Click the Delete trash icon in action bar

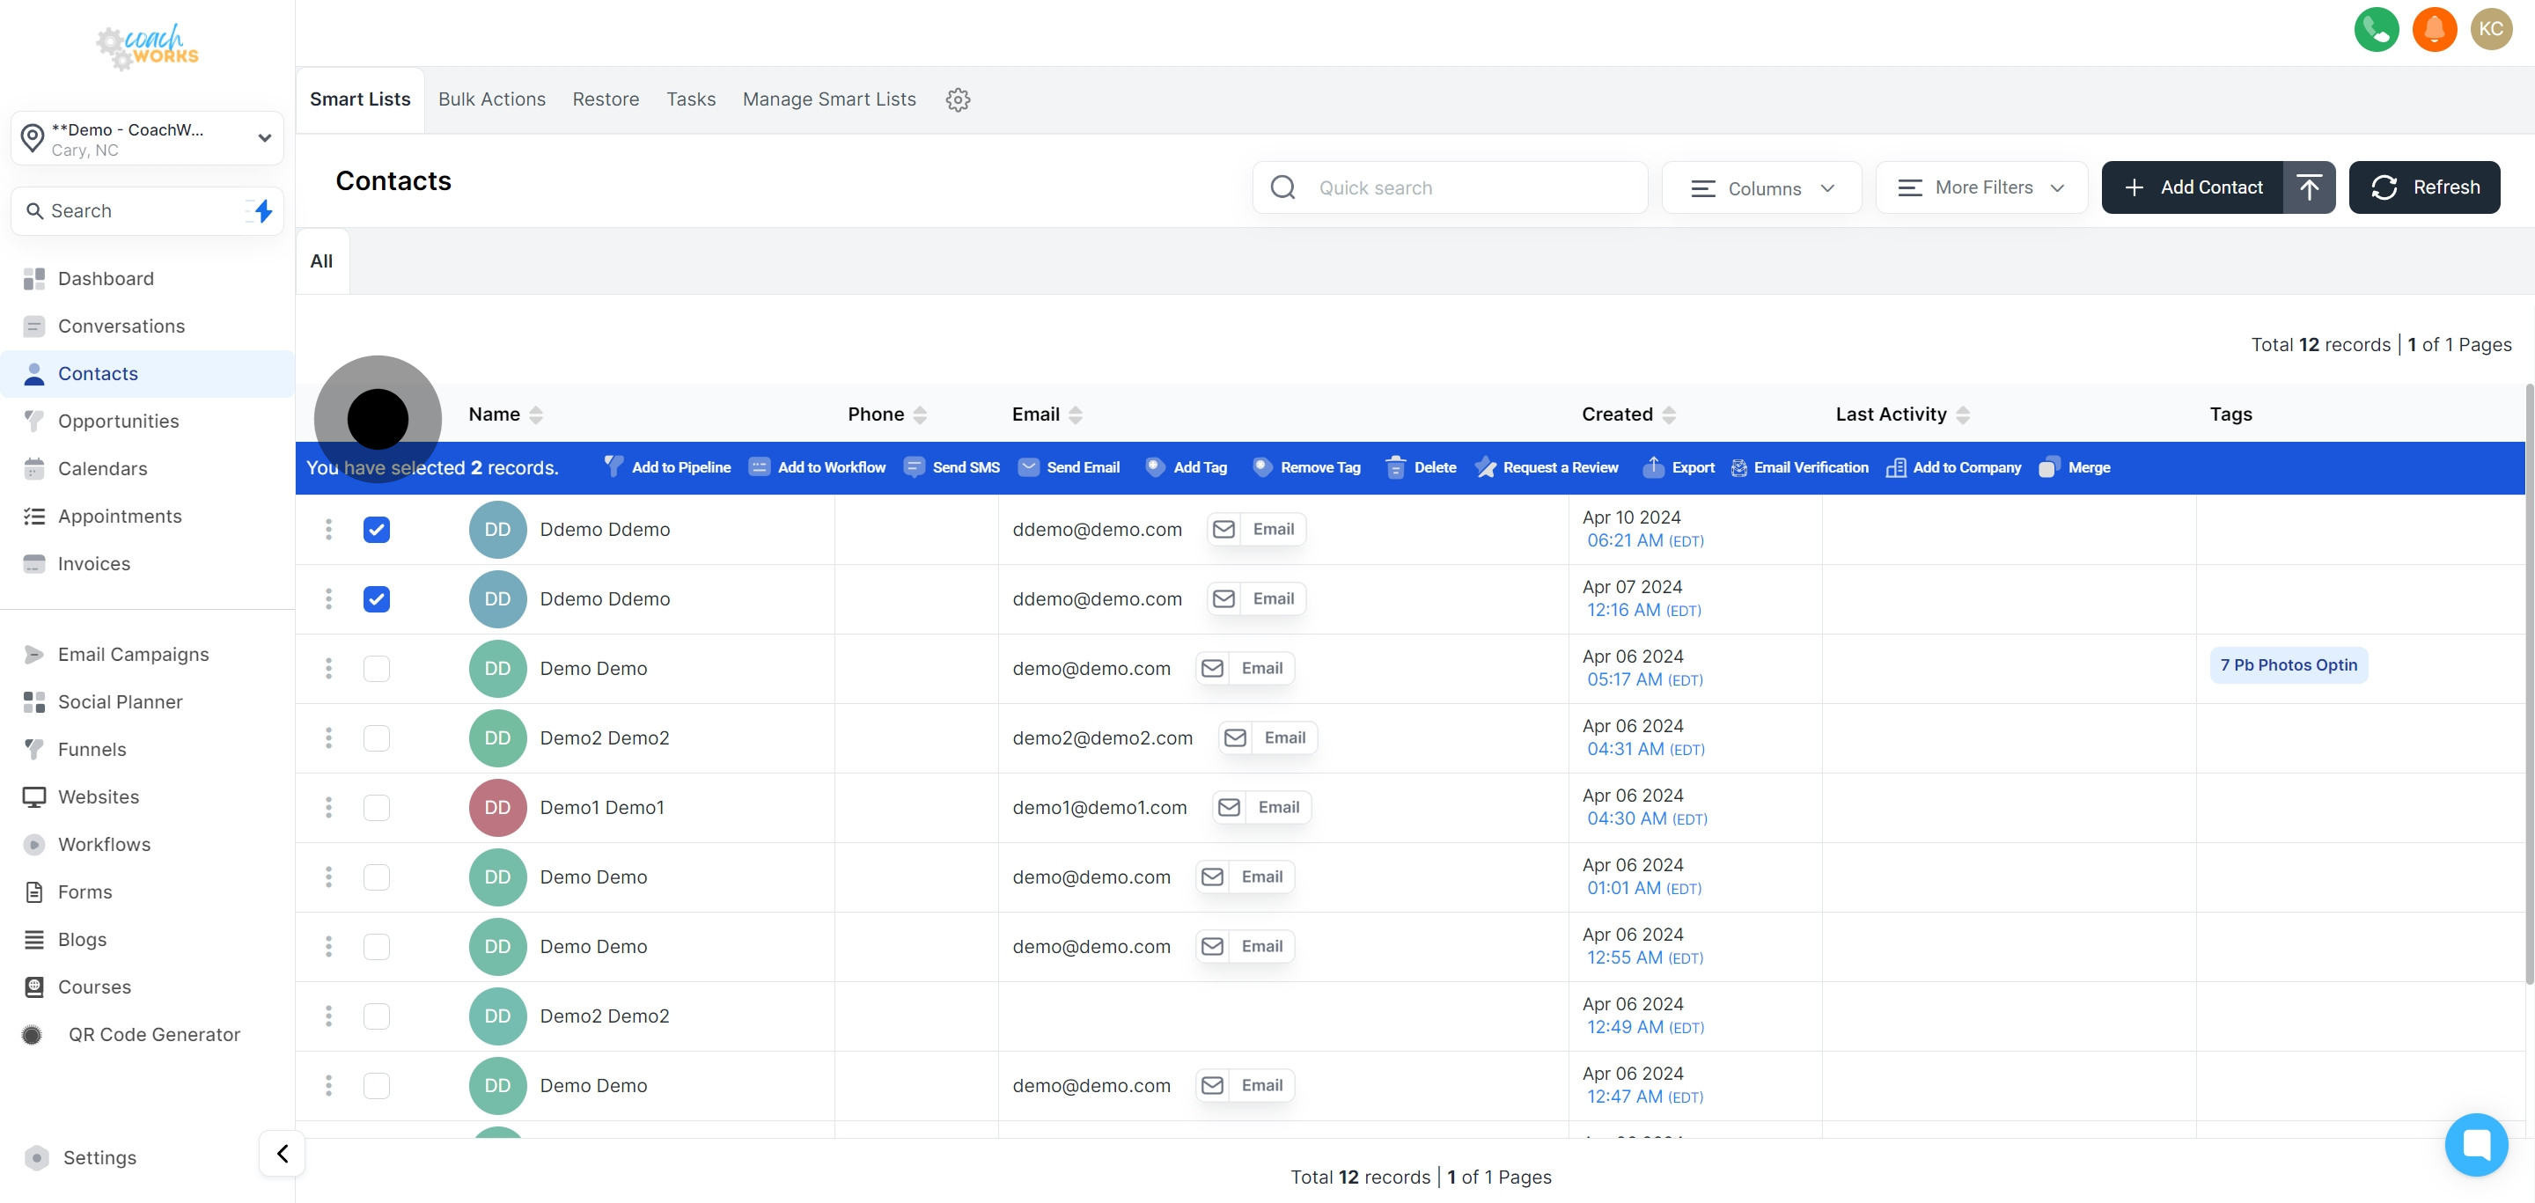click(x=1394, y=467)
